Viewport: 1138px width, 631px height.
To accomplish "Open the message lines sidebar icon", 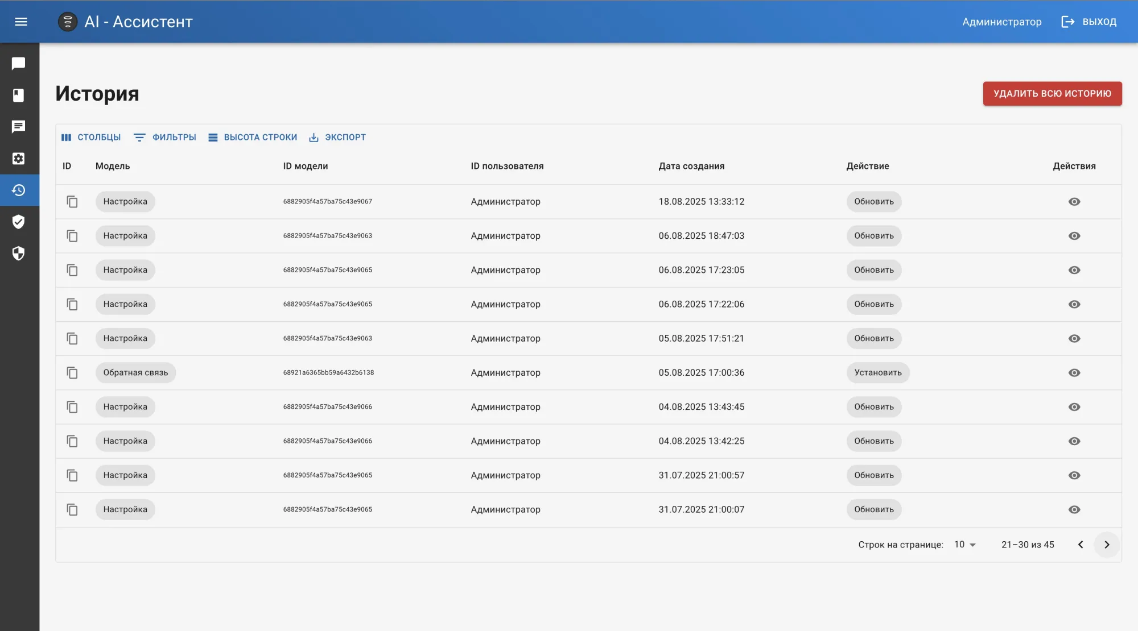I will click(x=19, y=127).
